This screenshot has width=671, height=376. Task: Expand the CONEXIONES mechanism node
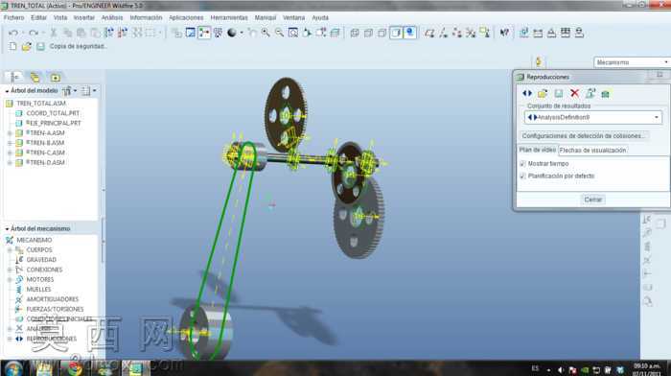click(x=10, y=270)
